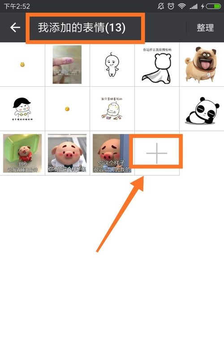Viewport: 224px width, 354px height.
Task: Select the small yellow emoji sticker in first cell
Action: click(22, 65)
